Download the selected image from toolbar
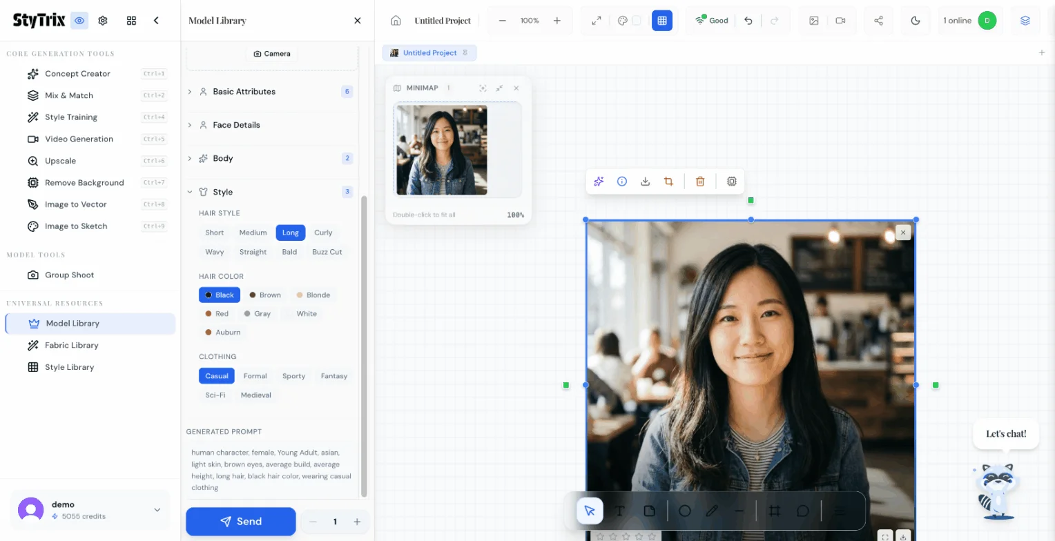 pos(645,181)
